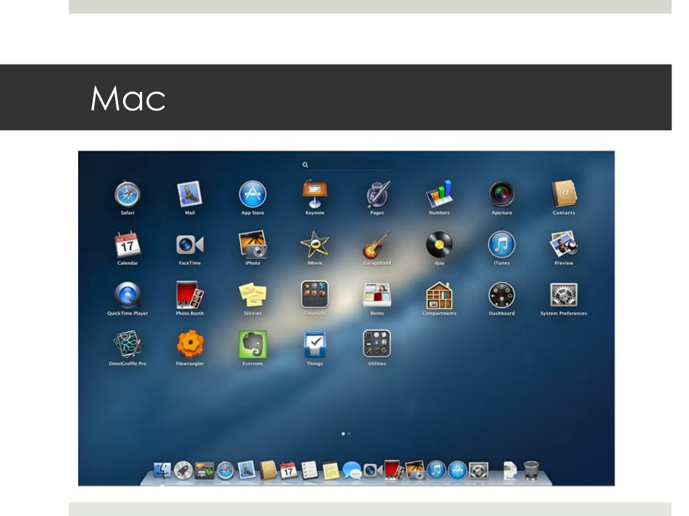Open Safari from the Dock
The image size is (689, 516).
click(225, 471)
